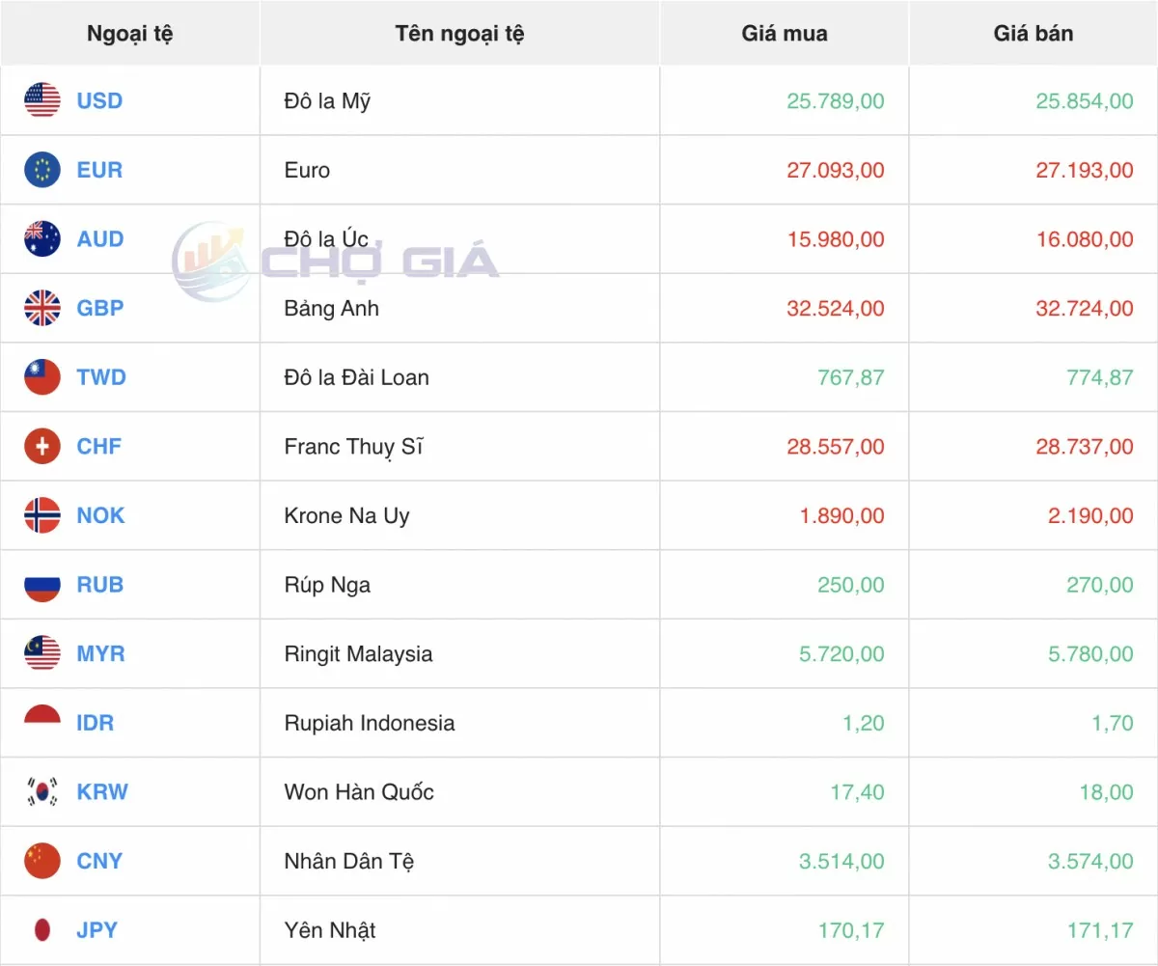Click the China flag icon
Viewport: 1158px width, 966px height.
(42, 861)
